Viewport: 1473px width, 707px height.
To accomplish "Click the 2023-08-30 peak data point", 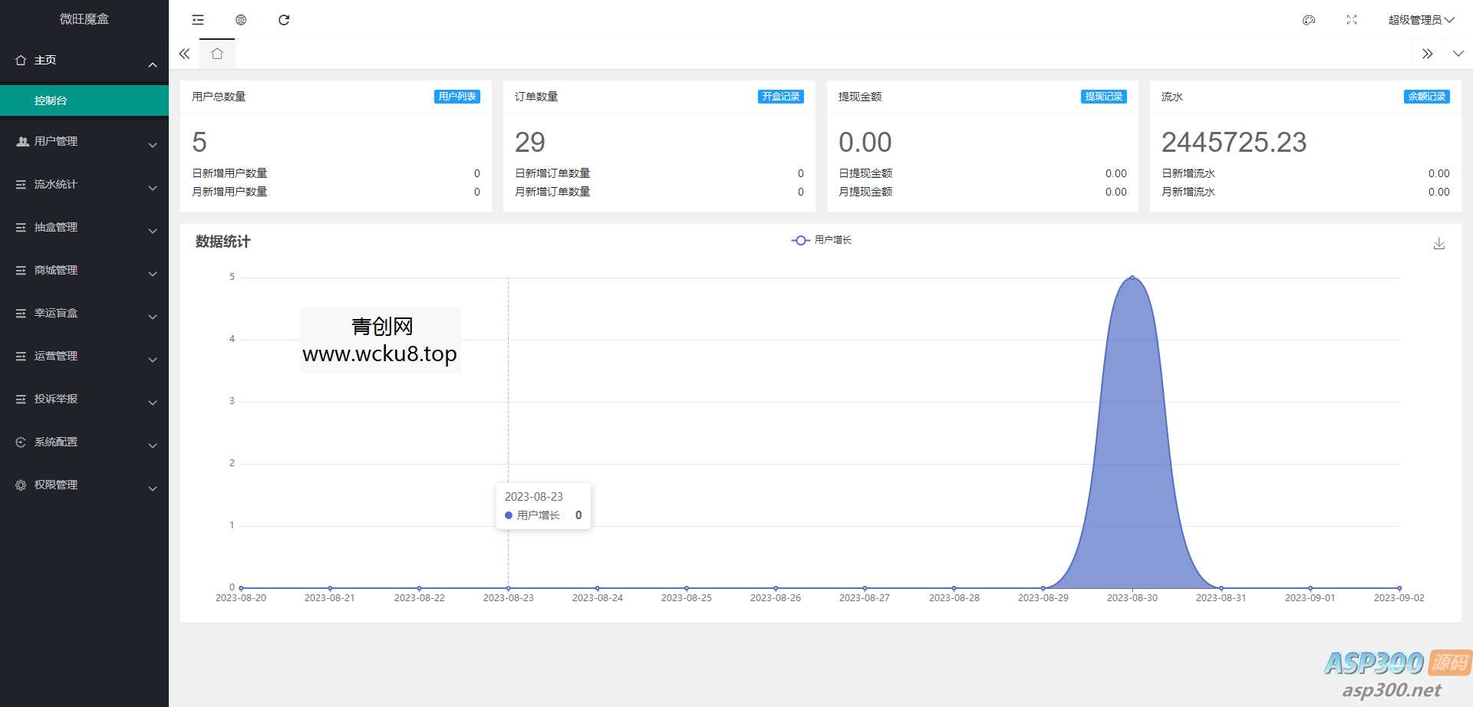I will [x=1132, y=278].
